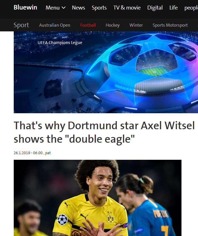198x236 pixels.
Task: Click the author name pat
Action: click(x=48, y=153)
